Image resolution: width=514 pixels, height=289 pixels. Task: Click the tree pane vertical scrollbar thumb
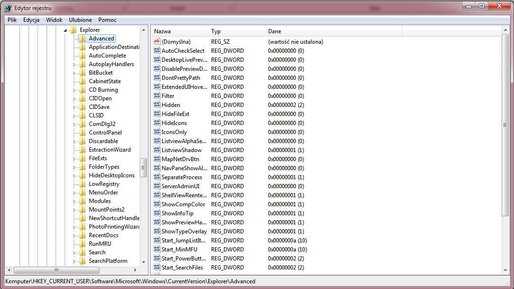[143, 168]
